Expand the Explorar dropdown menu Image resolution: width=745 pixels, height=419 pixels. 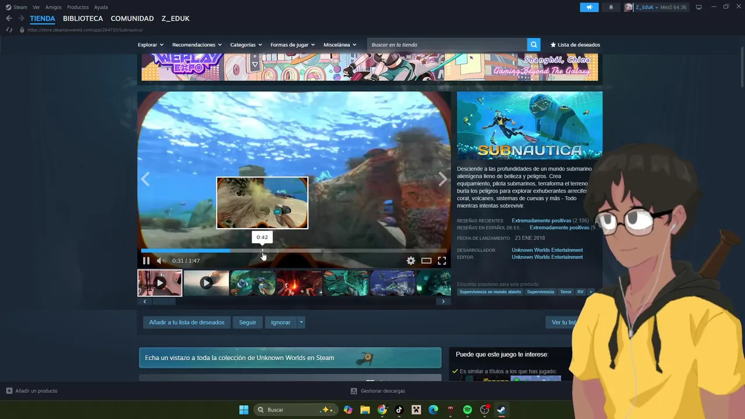coord(150,45)
